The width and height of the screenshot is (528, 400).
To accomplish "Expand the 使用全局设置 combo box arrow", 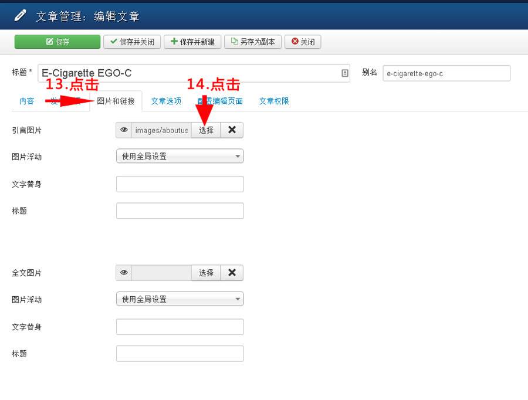I will tap(237, 156).
